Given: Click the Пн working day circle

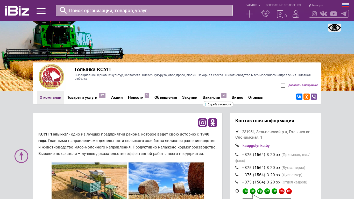Looking at the screenshot, I should 245,191.
